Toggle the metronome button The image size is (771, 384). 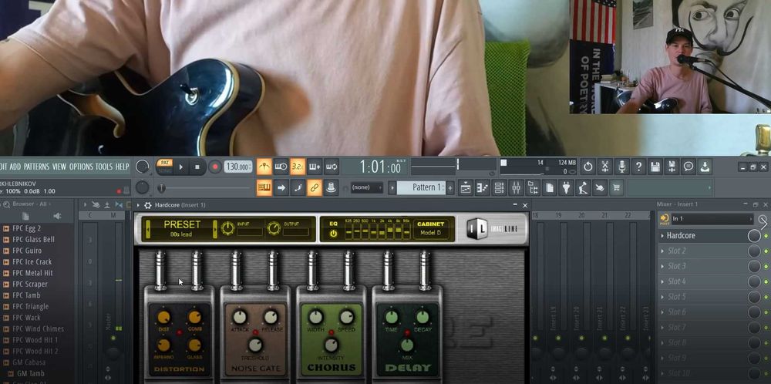[x=264, y=167]
